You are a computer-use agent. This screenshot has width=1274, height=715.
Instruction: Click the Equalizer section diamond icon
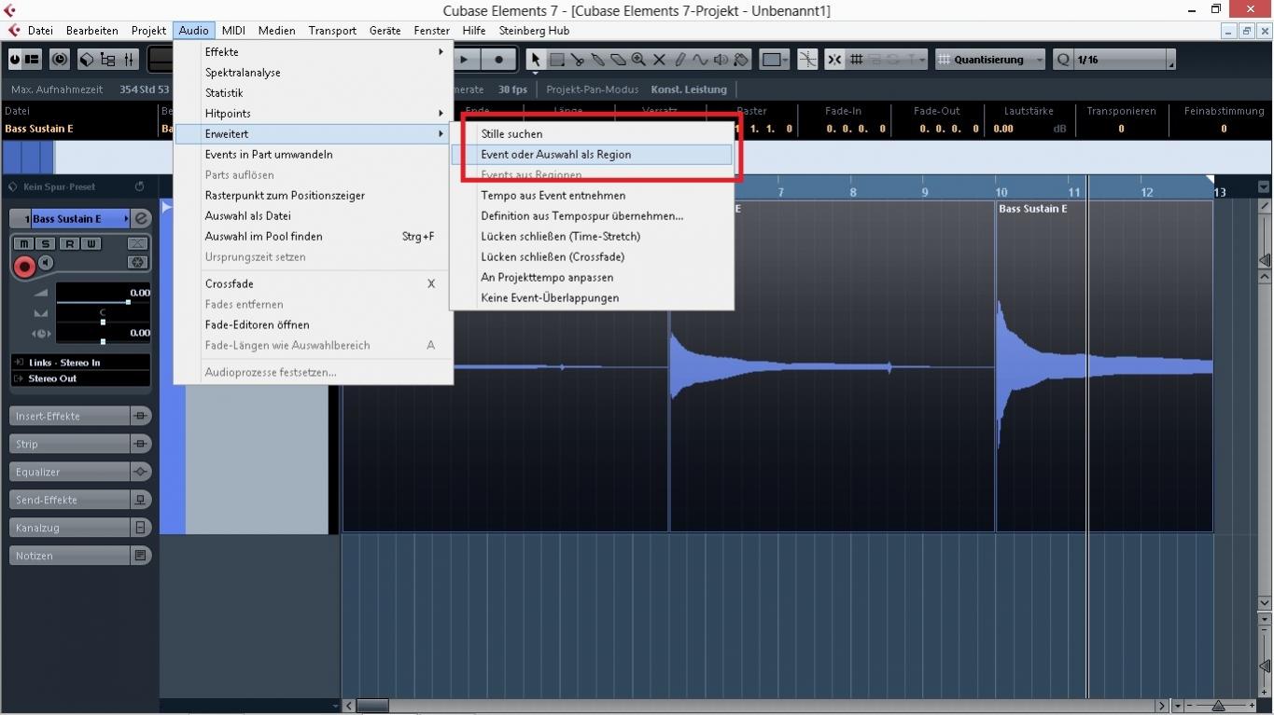coord(140,472)
